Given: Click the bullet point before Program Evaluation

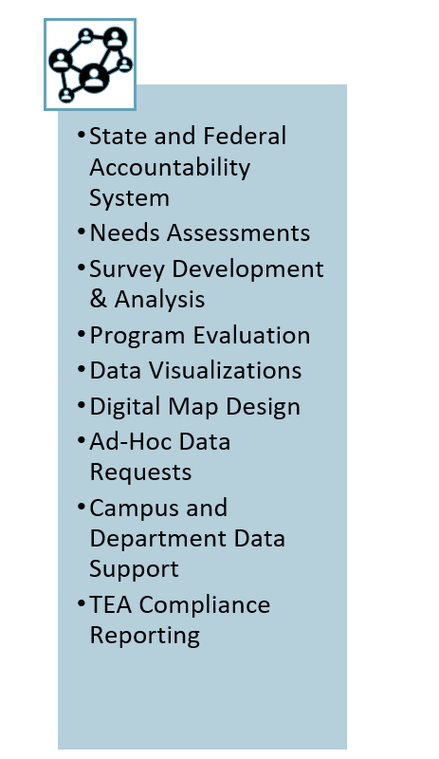Looking at the screenshot, I should click(81, 335).
